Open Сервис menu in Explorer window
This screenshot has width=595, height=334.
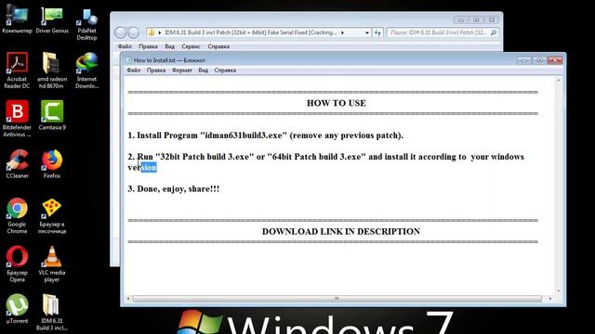[x=191, y=46]
